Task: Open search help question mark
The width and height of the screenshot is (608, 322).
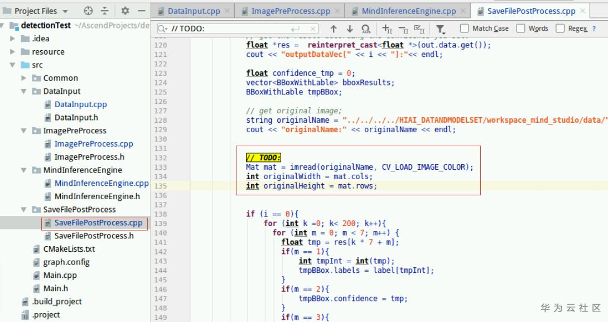Action: (x=593, y=28)
